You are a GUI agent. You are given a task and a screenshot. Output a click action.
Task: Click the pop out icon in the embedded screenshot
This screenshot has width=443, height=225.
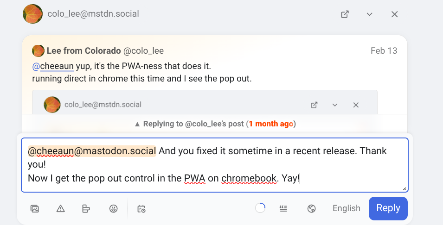314,105
